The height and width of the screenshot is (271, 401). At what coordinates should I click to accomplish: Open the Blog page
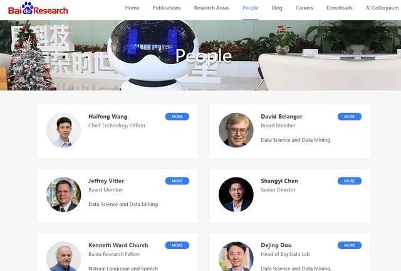tap(277, 8)
